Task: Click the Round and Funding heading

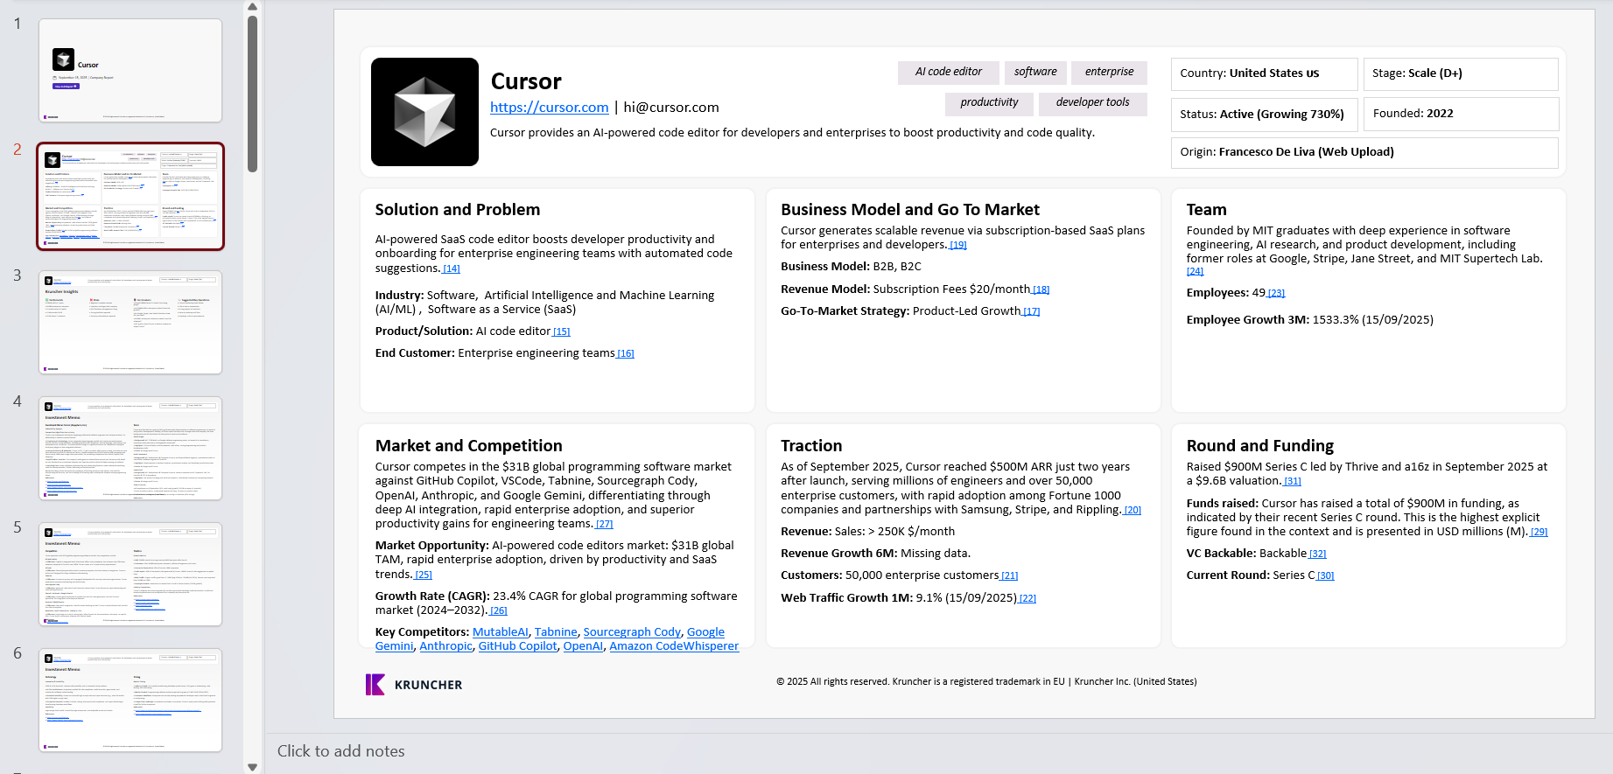Action: 1260,446
